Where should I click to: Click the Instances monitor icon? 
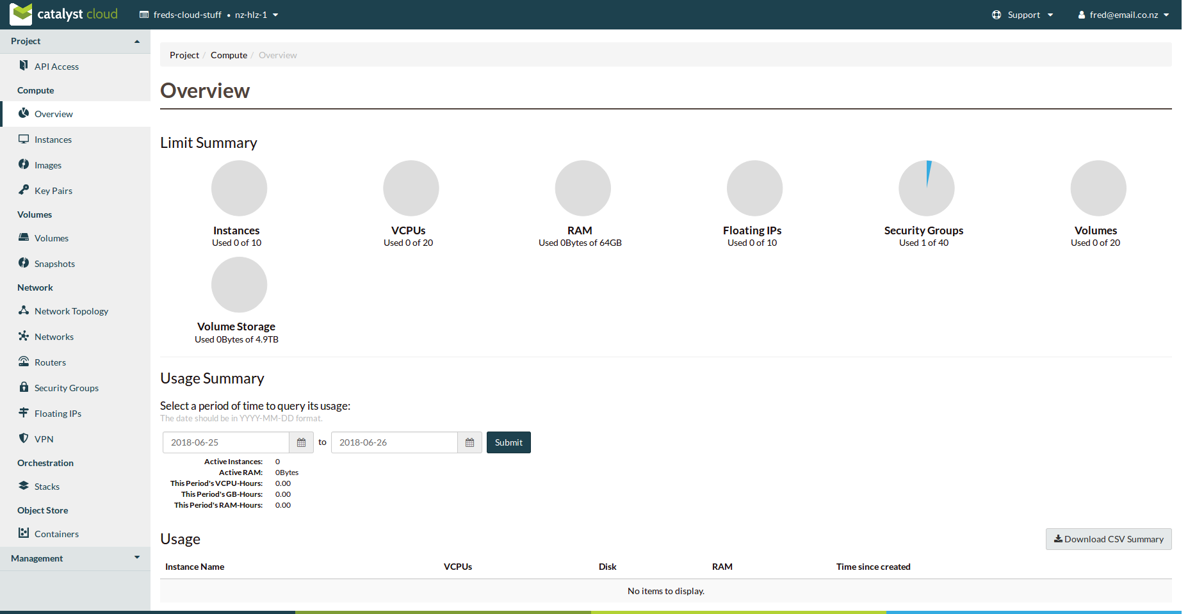[24, 139]
